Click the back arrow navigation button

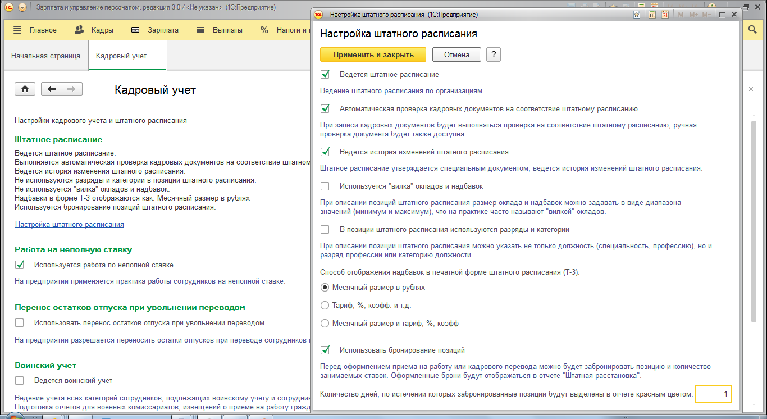click(x=52, y=89)
